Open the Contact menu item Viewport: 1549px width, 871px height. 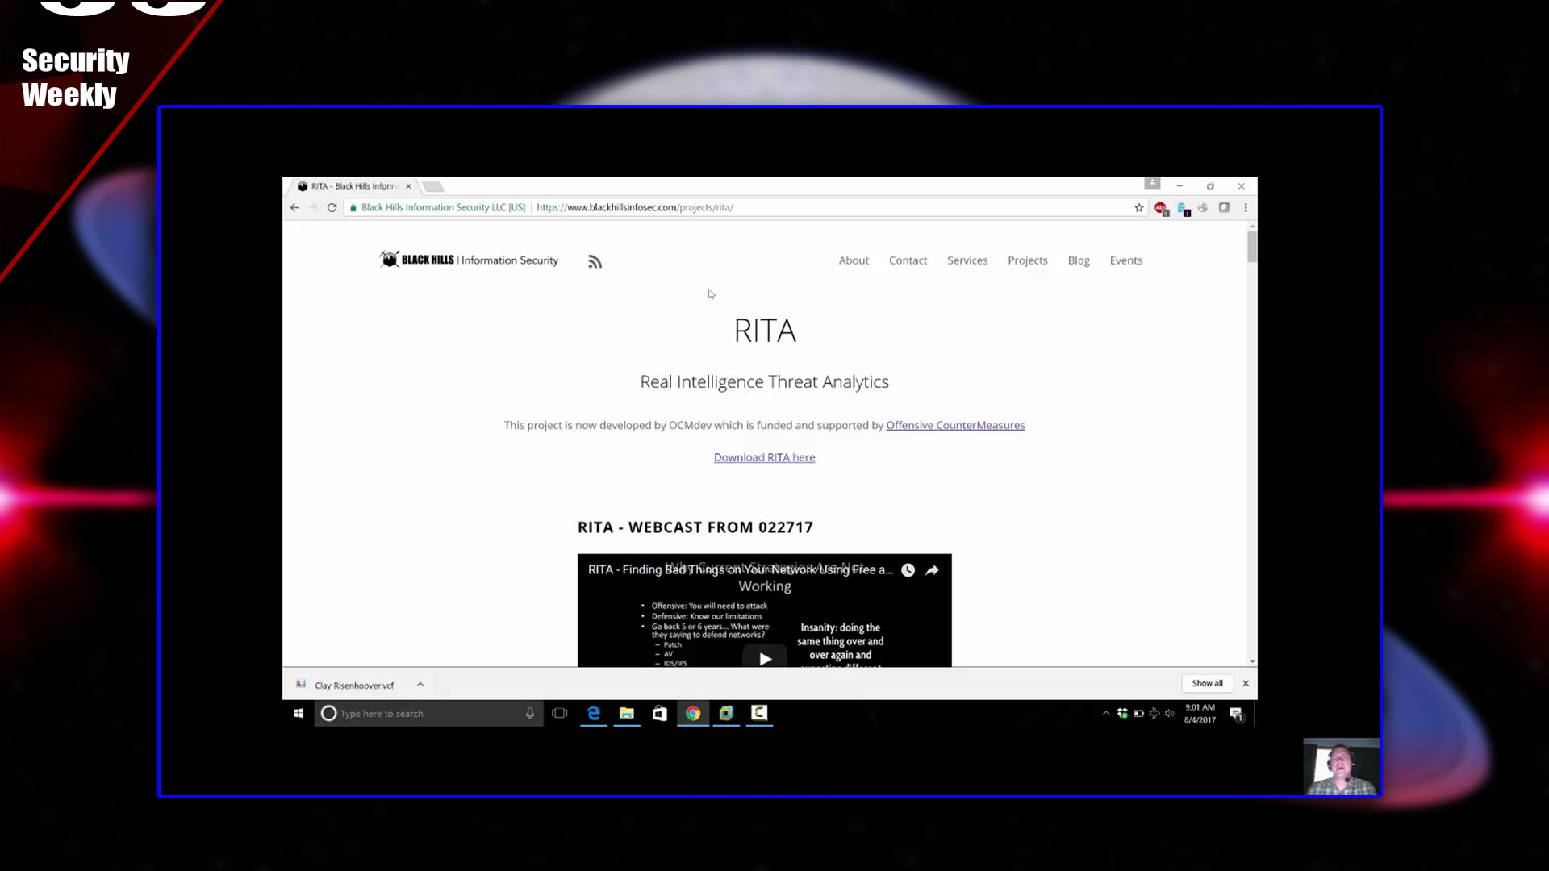(908, 260)
